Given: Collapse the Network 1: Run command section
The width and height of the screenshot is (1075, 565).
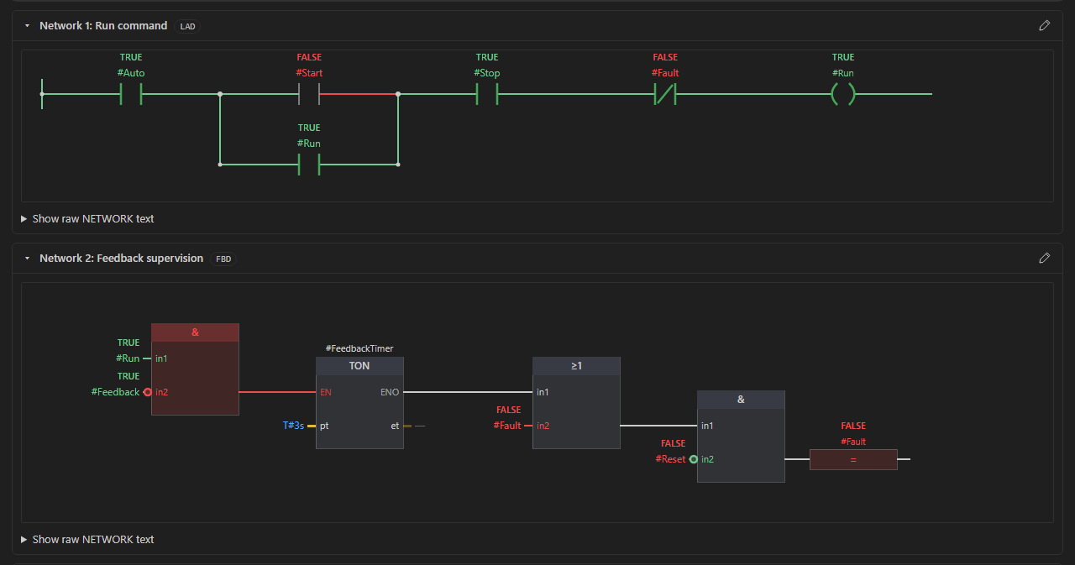Looking at the screenshot, I should [x=27, y=26].
